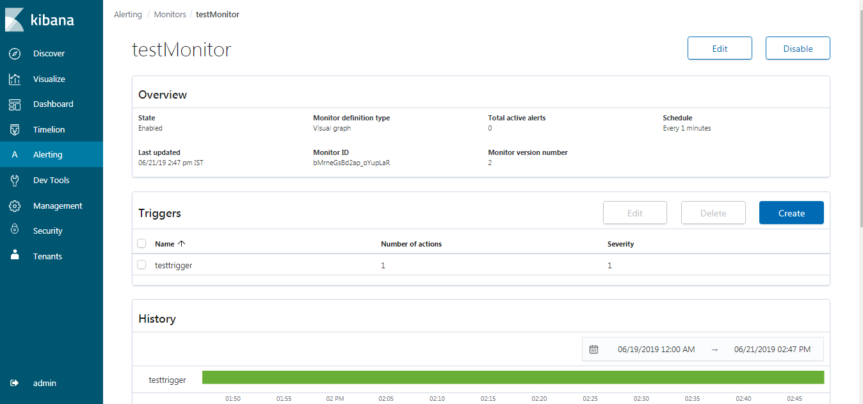Click the green testtrigger history bar
Viewport: 863px width, 404px height.
pos(513,377)
